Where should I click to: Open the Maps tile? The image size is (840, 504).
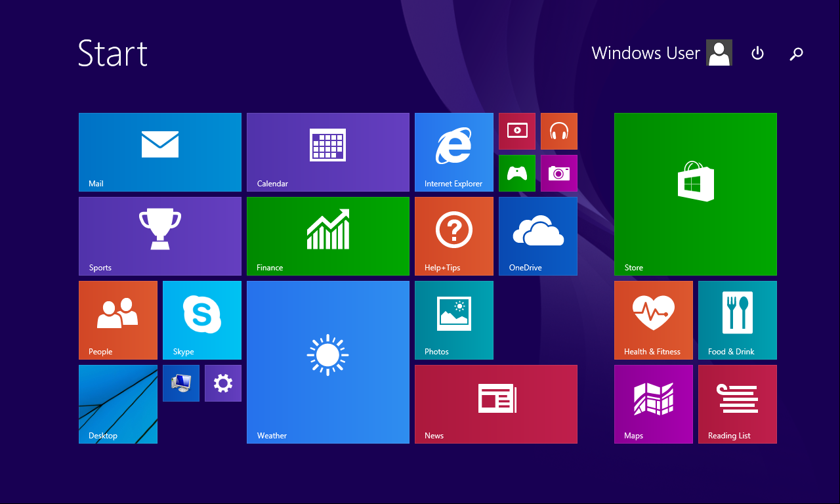[x=654, y=404]
